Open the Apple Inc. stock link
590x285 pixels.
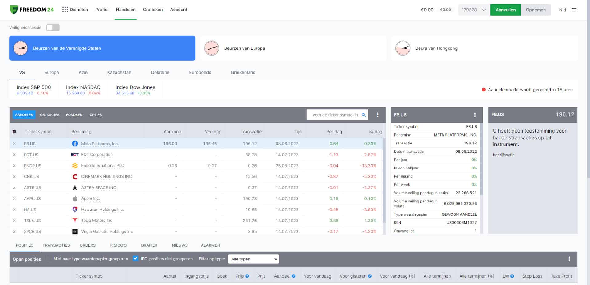pyautogui.click(x=90, y=198)
